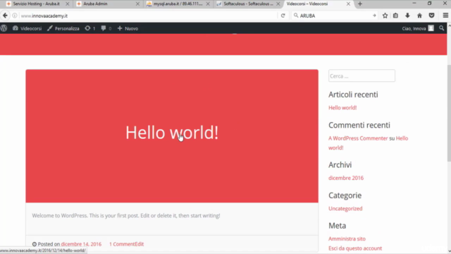Screen dimensions: 451x254
Task: Open the bookmarks list icon
Action: [396, 16]
